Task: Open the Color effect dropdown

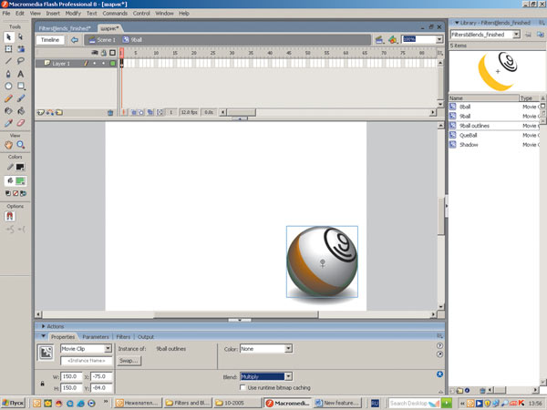Action: click(266, 348)
